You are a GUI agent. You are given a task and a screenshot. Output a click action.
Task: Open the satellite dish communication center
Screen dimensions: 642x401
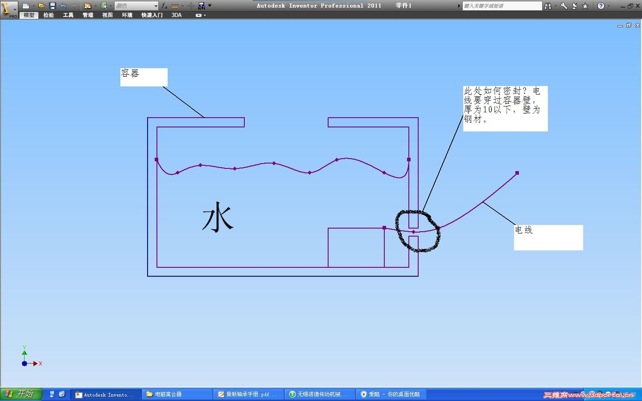[575, 6]
